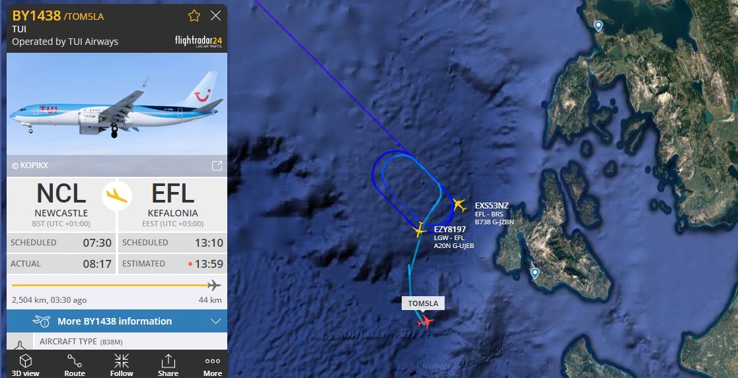Follow the aircraft on the map

click(x=122, y=365)
